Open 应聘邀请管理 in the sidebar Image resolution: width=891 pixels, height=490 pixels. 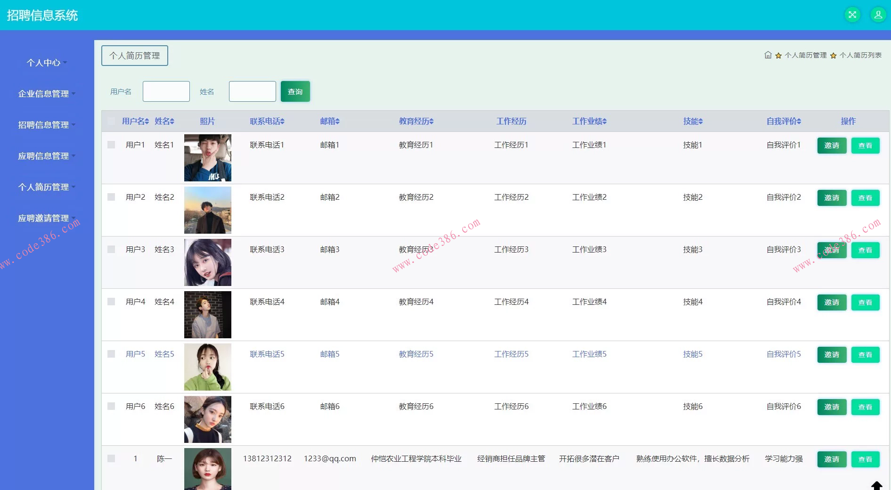tap(46, 218)
